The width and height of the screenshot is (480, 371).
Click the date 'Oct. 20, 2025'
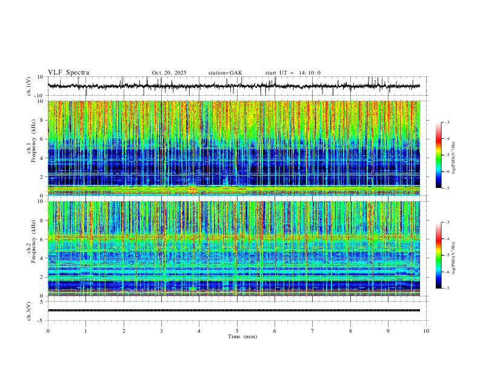[169, 73]
